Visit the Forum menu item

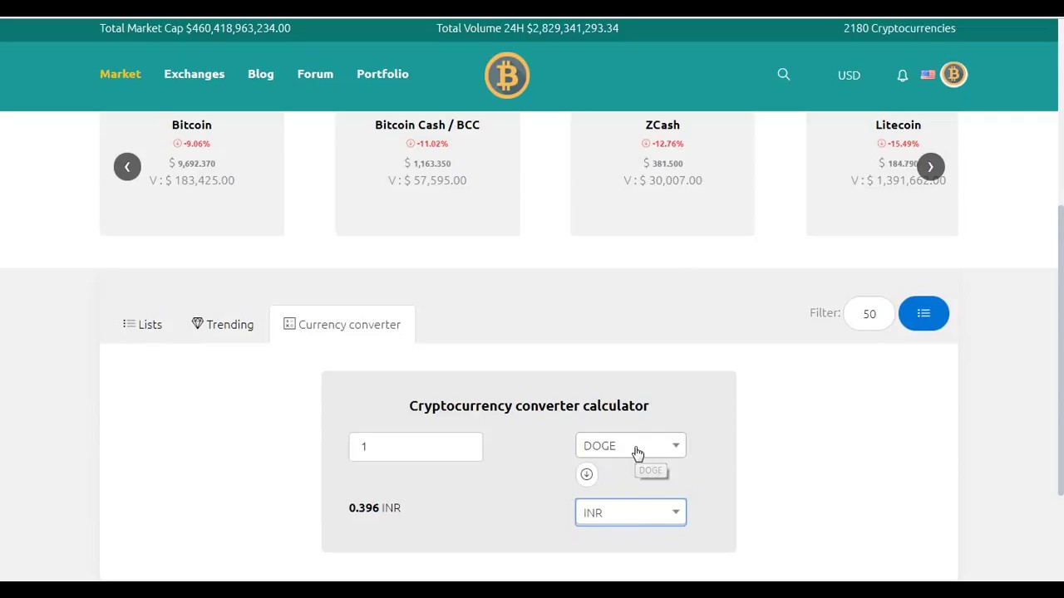tap(315, 74)
